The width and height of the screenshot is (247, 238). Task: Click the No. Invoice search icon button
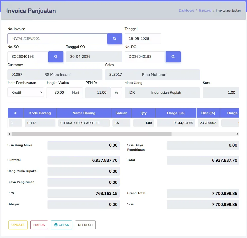[115, 39]
